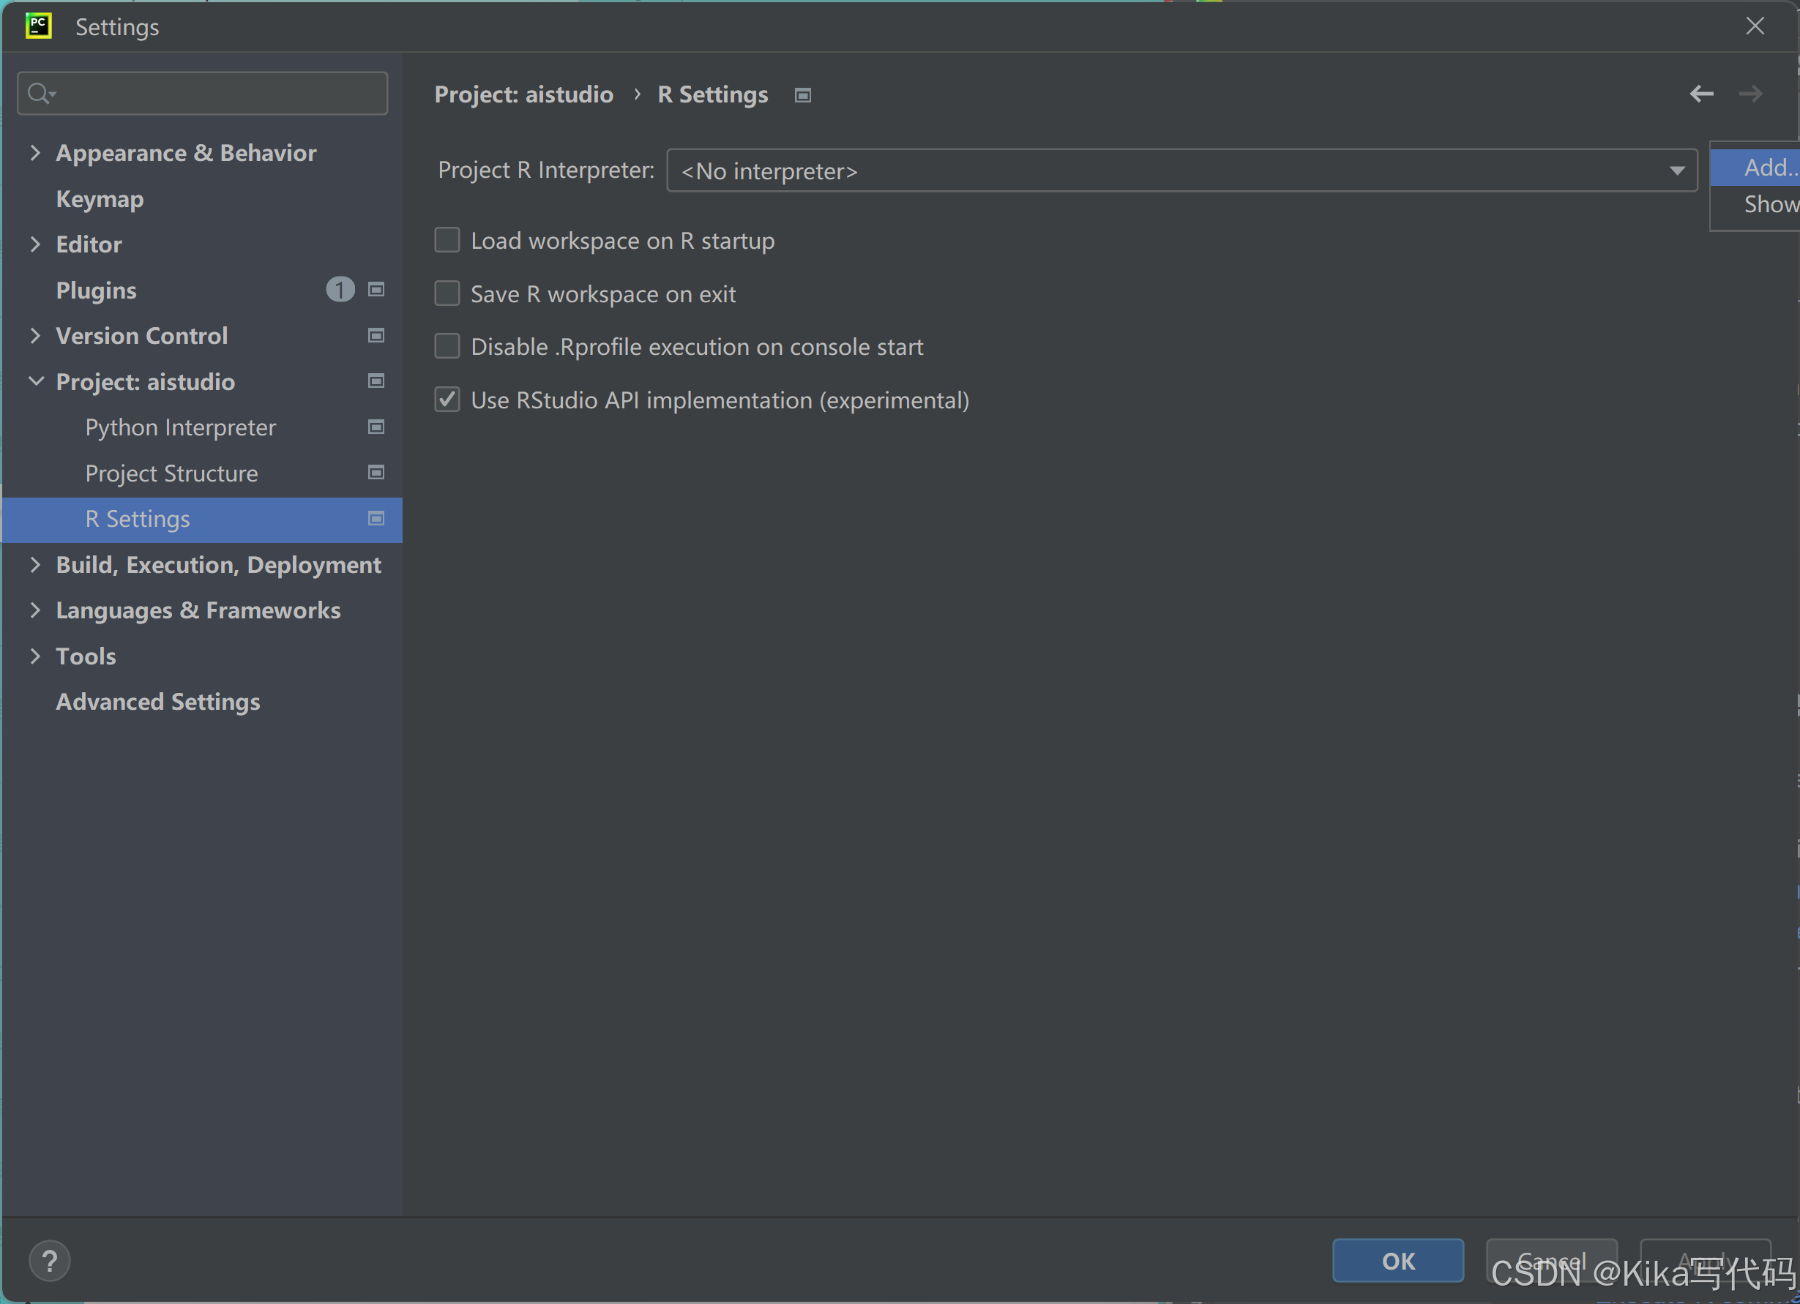Choose Add... from the interpreter popup menu
The width and height of the screenshot is (1800, 1304).
pyautogui.click(x=1769, y=168)
